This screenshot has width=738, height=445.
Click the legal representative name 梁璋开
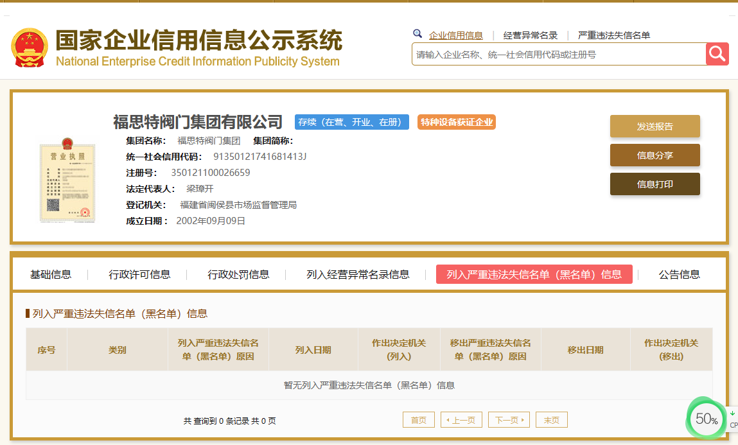pyautogui.click(x=200, y=189)
